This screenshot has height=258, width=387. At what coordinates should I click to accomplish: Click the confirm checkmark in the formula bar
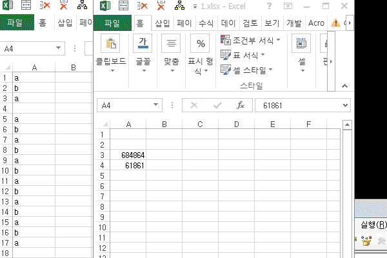217,105
